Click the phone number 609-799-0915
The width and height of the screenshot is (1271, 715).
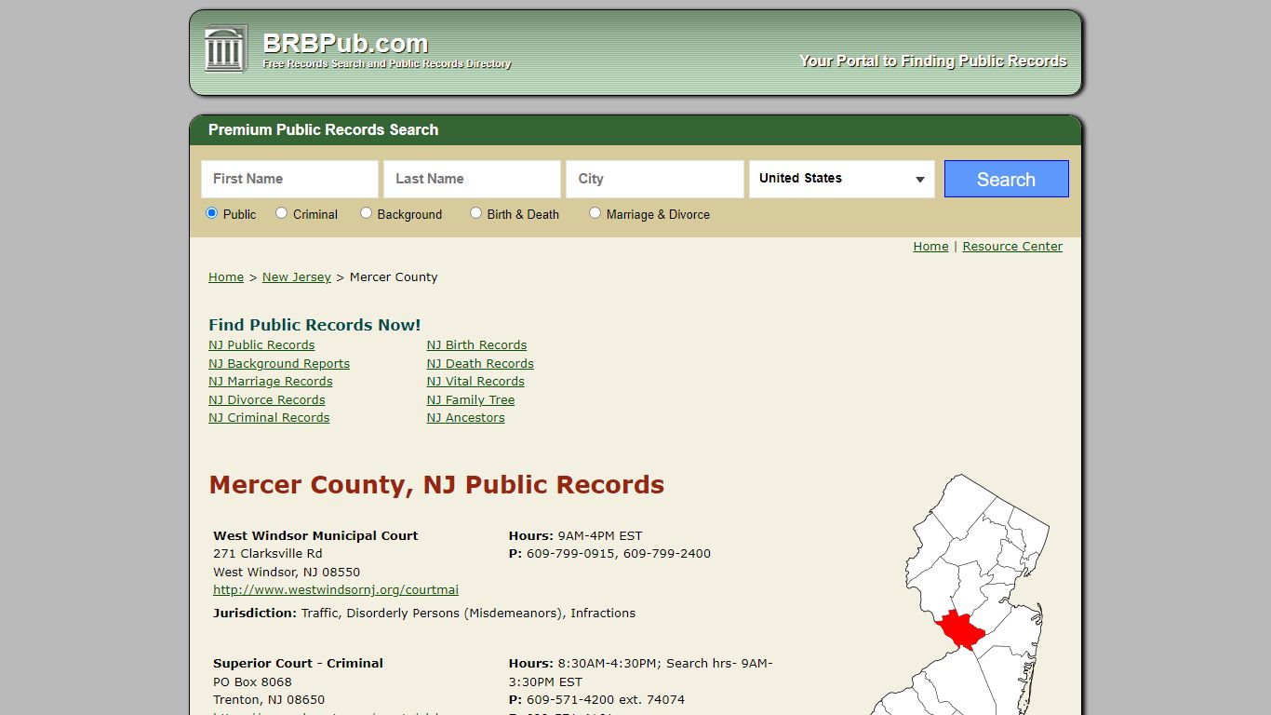(x=570, y=554)
